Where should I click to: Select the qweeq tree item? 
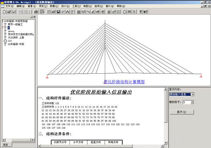click(x=11, y=31)
